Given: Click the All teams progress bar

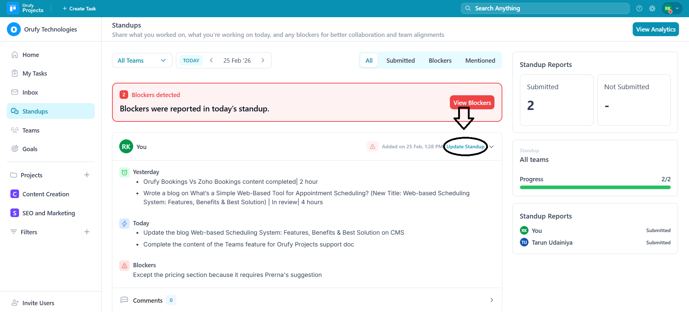Looking at the screenshot, I should click(595, 187).
